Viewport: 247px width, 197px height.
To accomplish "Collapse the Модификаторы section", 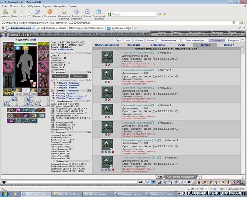I will pos(52,101).
